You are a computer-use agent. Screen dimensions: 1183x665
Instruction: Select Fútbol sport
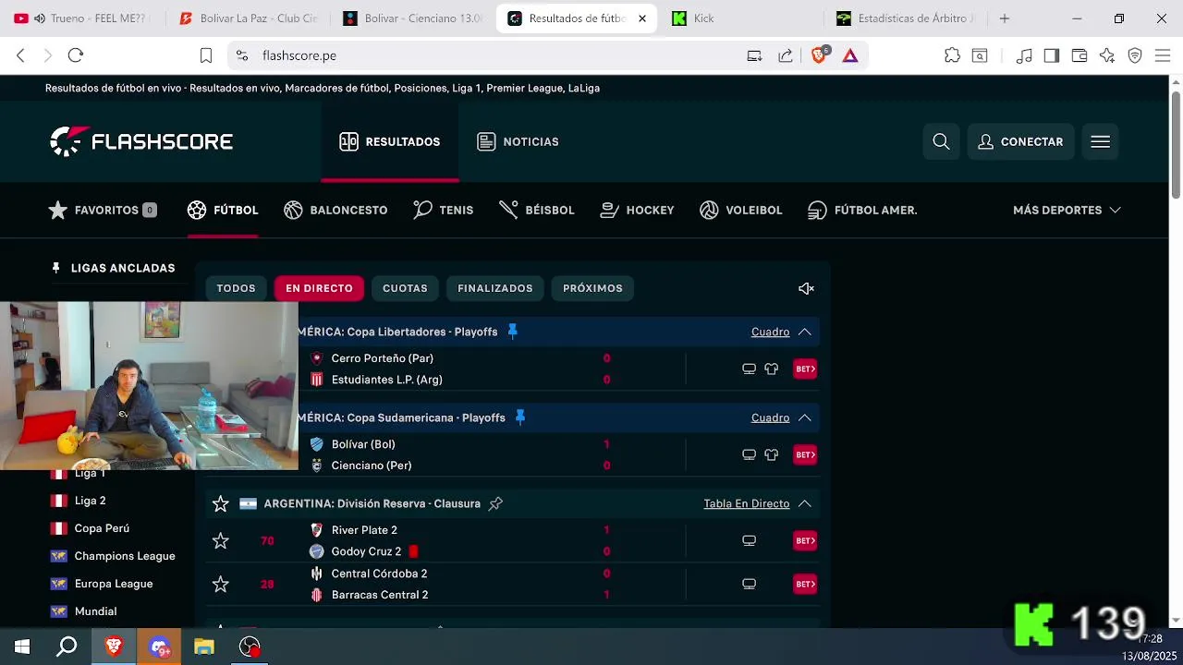click(223, 211)
